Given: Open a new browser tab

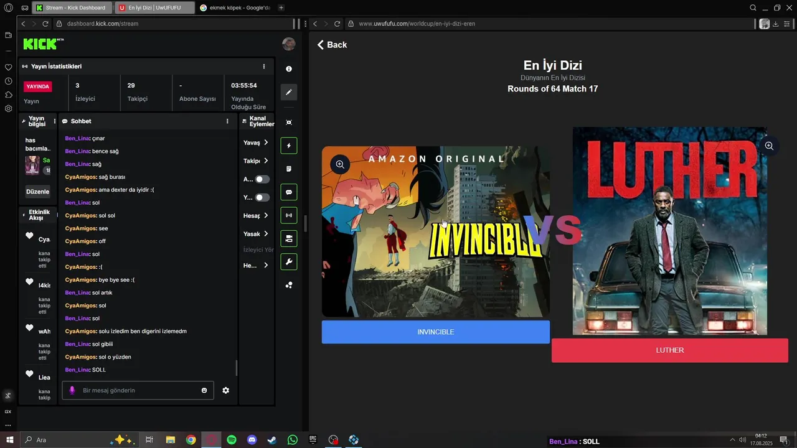Looking at the screenshot, I should coord(281,7).
